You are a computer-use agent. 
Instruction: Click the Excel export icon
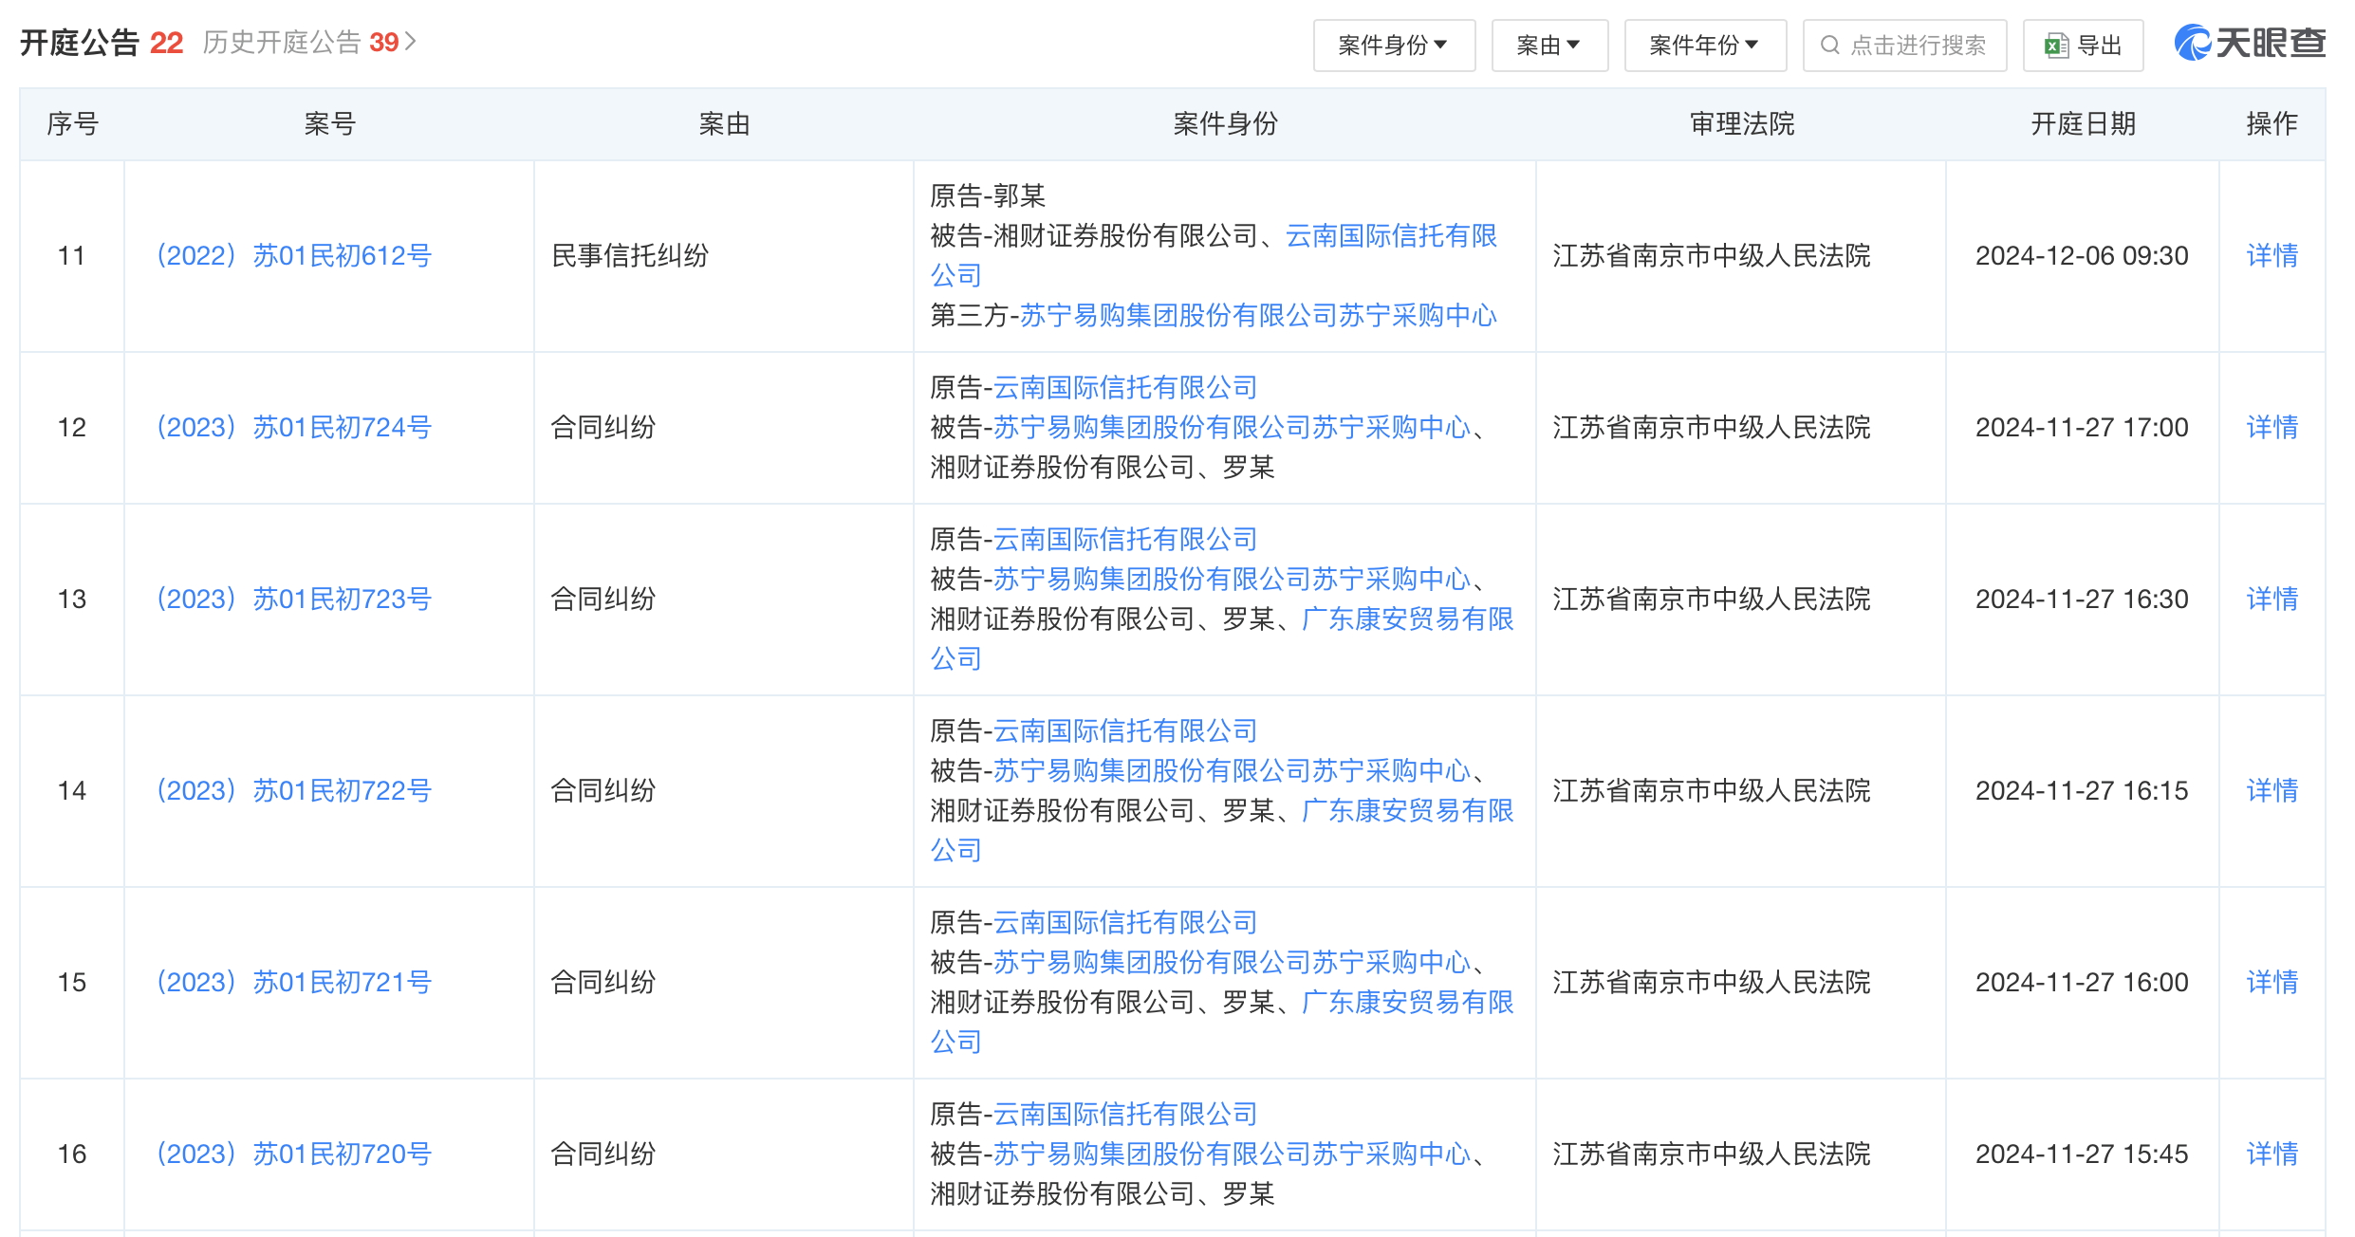click(2056, 46)
